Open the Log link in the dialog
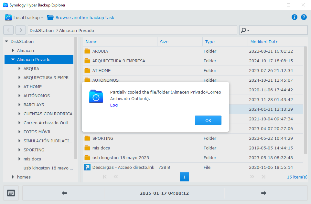This screenshot has width=311, height=204. [114, 105]
